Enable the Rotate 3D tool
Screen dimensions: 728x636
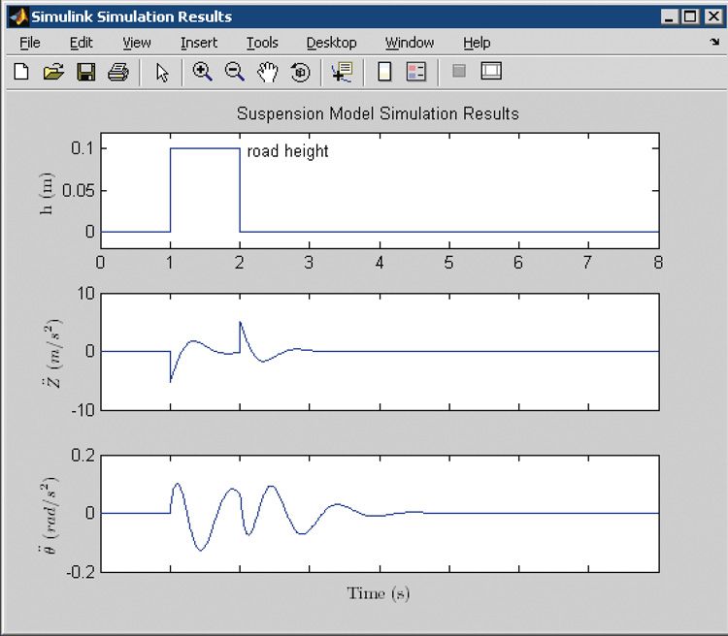(x=300, y=72)
